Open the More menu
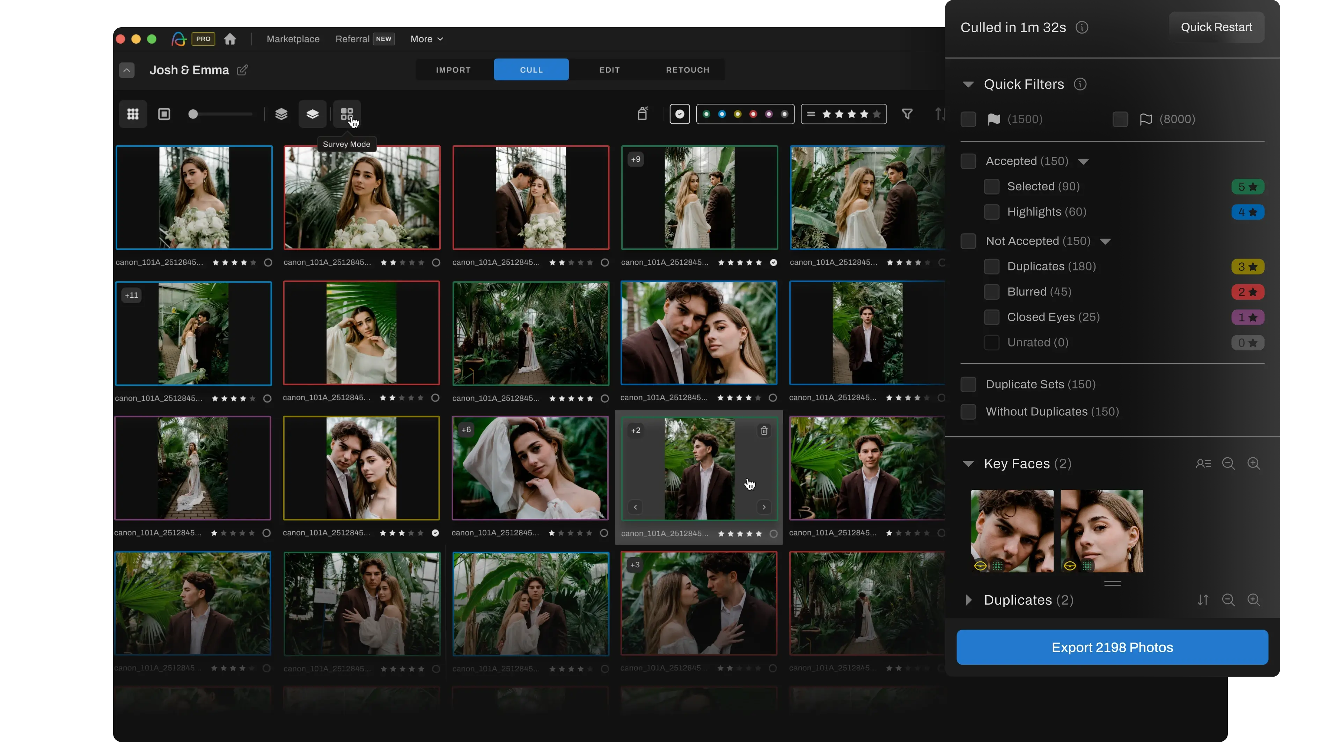 pyautogui.click(x=426, y=38)
